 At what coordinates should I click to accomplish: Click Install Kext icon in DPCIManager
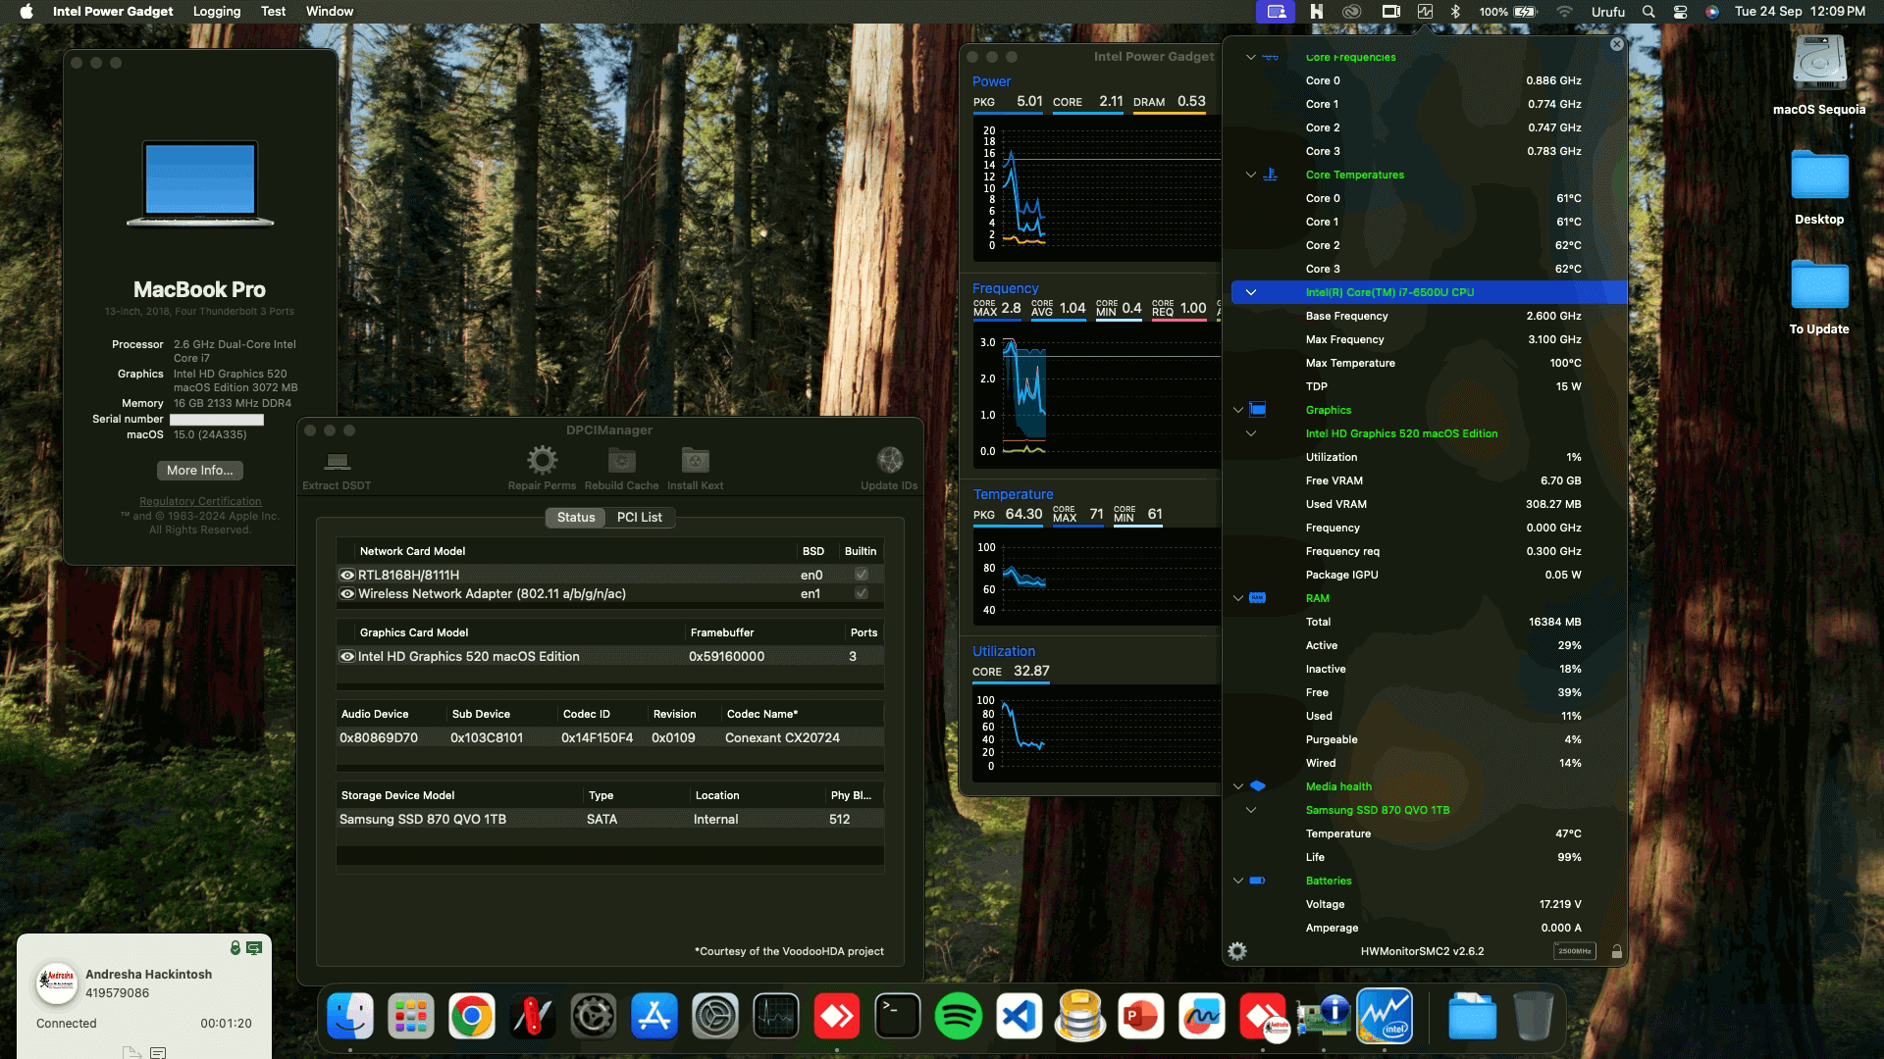695,460
